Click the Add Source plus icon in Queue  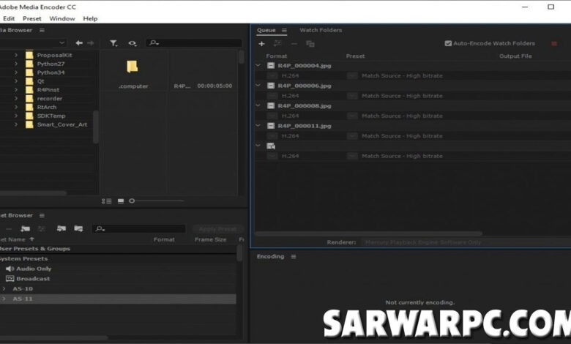coord(261,44)
